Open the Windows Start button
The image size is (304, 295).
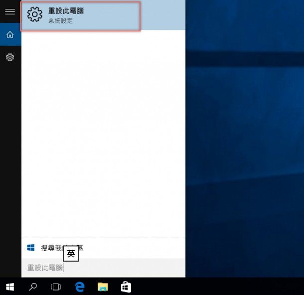(x=10, y=287)
